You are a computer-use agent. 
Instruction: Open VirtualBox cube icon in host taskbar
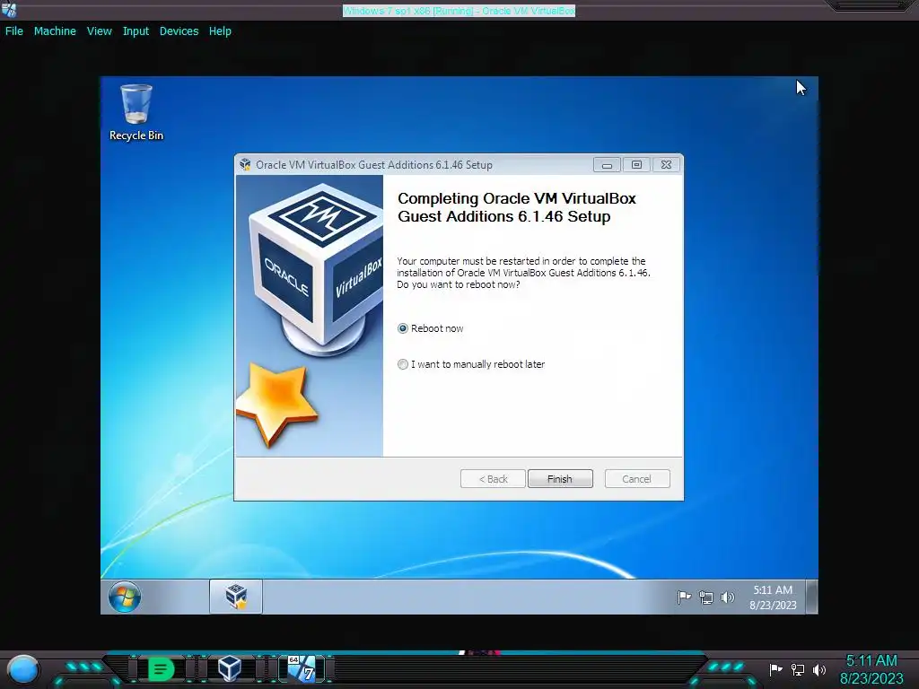[229, 667]
